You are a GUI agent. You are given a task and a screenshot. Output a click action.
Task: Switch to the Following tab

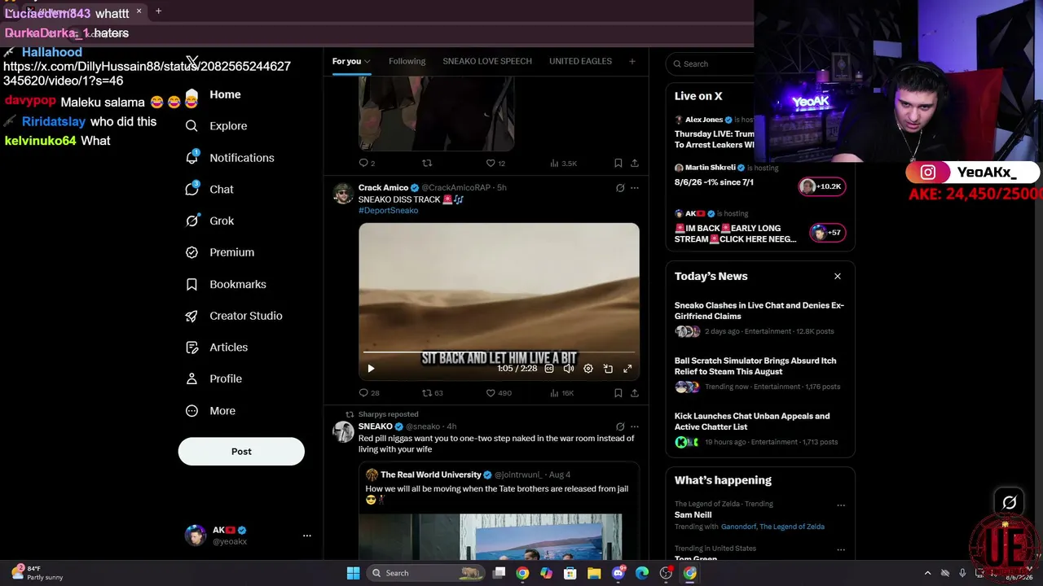click(x=407, y=61)
